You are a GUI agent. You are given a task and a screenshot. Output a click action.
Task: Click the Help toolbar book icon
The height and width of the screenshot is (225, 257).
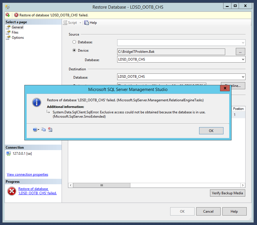(x=87, y=23)
